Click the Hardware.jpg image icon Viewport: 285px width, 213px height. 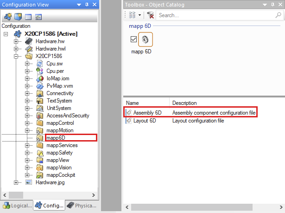[x=29, y=182]
